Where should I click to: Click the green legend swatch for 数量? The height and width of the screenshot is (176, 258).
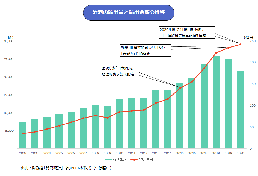pos(109,160)
